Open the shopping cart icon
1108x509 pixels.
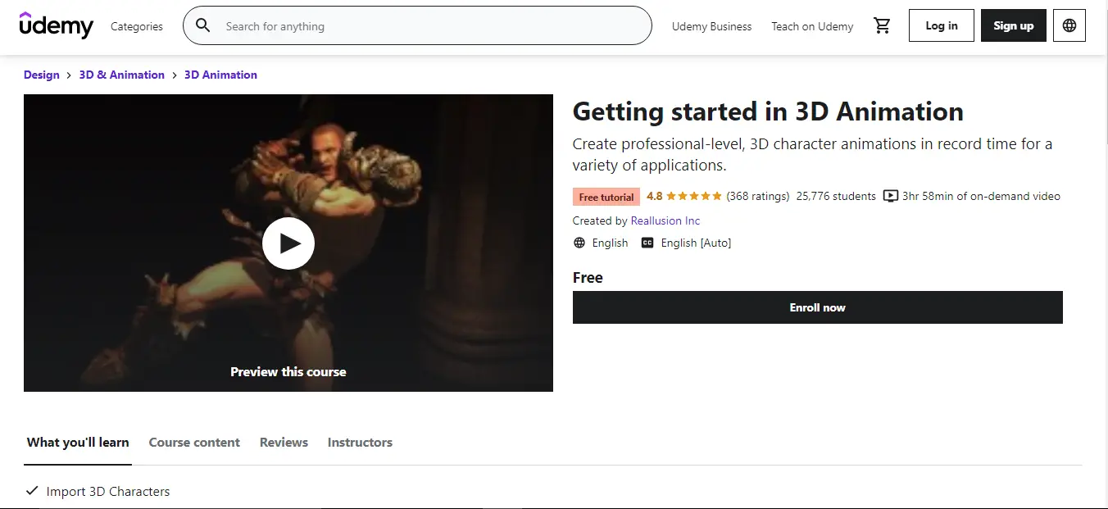point(882,26)
